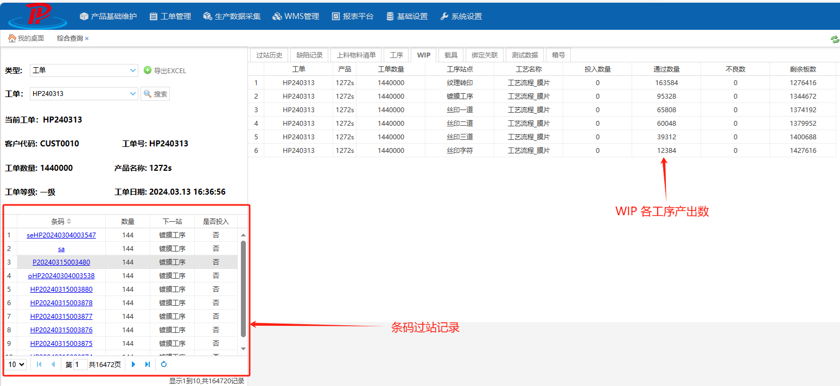Go to the previous page of barcodes
Viewport: 840px width, 386px height.
53,364
